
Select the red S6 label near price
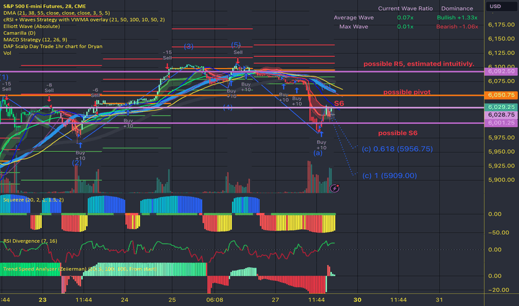[x=339, y=103]
